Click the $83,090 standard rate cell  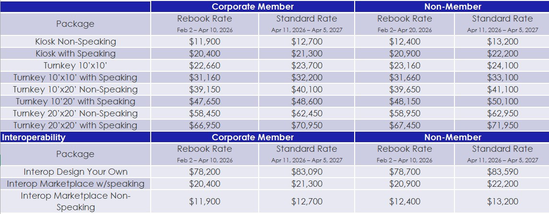click(x=307, y=172)
